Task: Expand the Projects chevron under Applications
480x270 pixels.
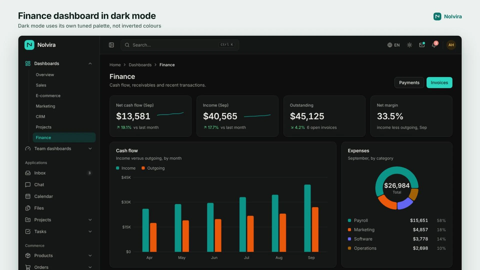Action: pyautogui.click(x=90, y=220)
